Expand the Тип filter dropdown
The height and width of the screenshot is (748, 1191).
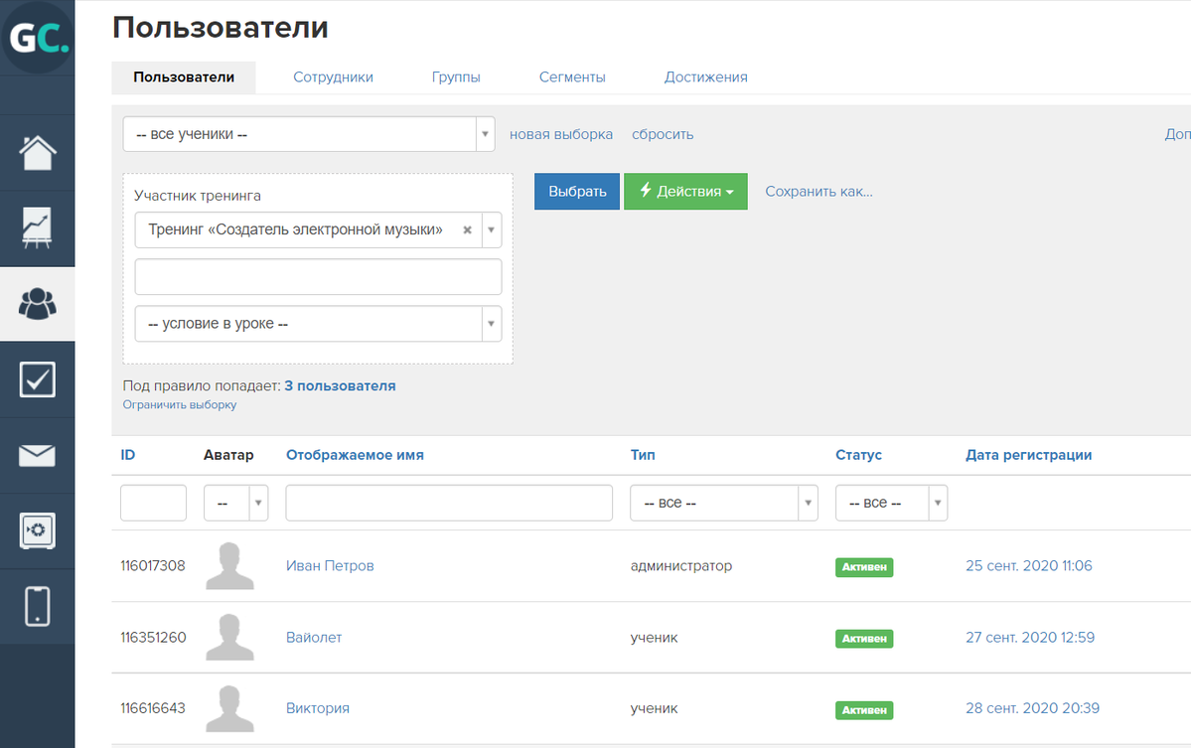click(x=723, y=504)
